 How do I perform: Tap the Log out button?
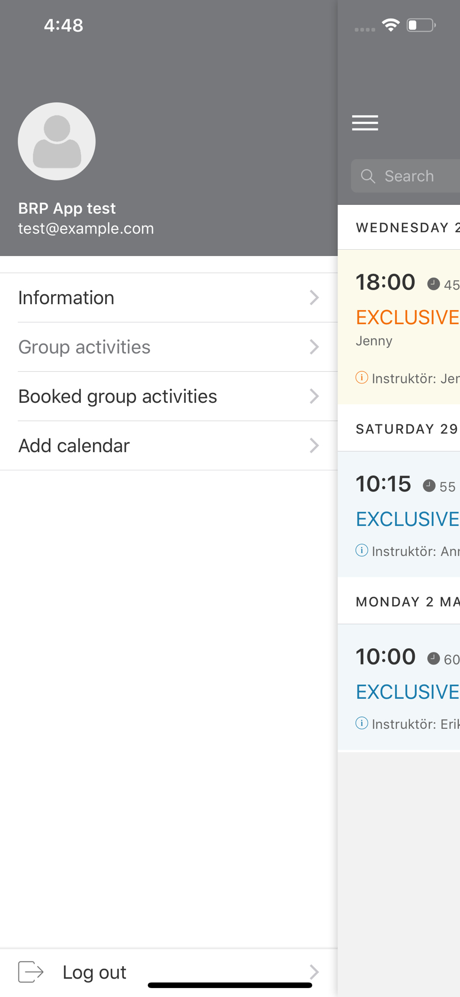[x=169, y=972]
